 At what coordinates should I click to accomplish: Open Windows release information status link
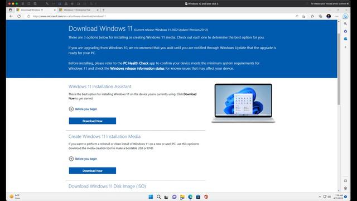(137, 68)
